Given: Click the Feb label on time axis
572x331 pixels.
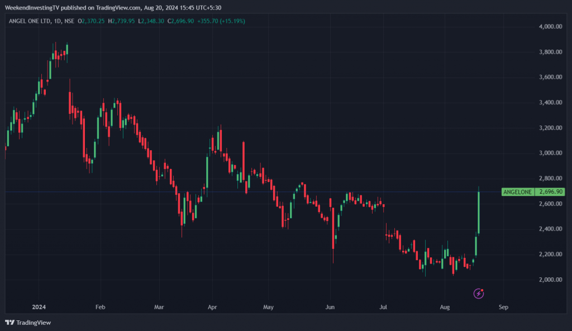Looking at the screenshot, I should click(x=101, y=307).
